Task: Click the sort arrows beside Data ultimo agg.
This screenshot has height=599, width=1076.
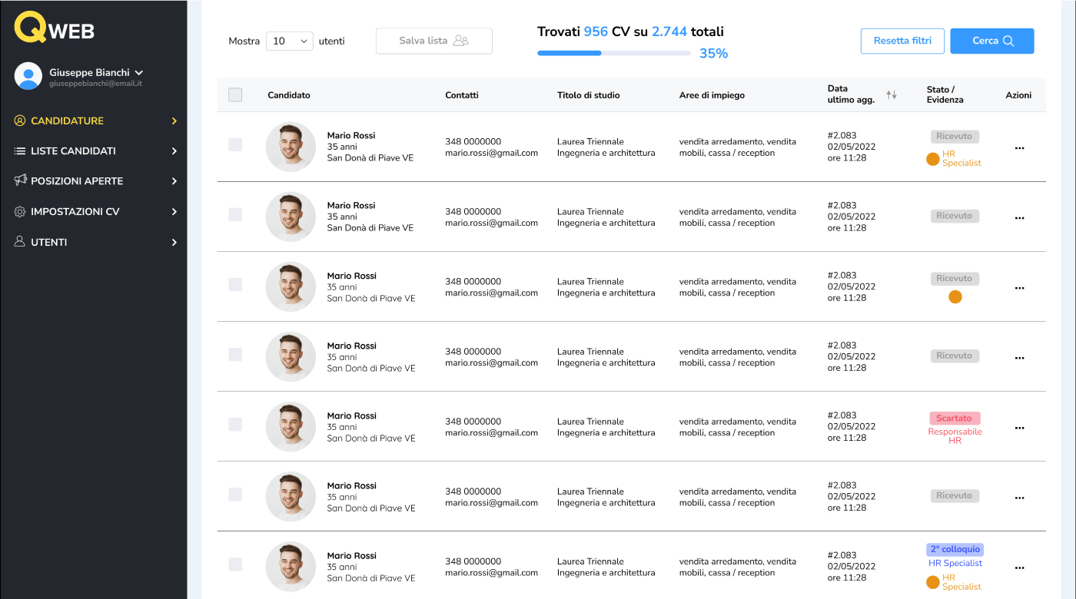Action: click(892, 94)
